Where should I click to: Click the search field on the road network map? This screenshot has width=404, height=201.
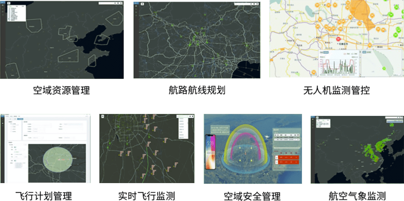click(242, 4)
